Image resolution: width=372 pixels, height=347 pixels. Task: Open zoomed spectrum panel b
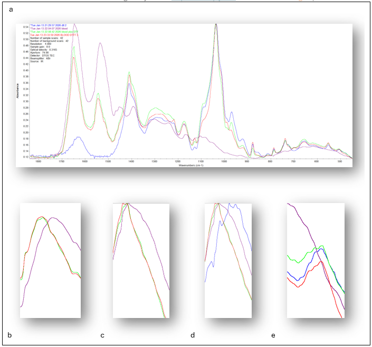click(x=50, y=261)
